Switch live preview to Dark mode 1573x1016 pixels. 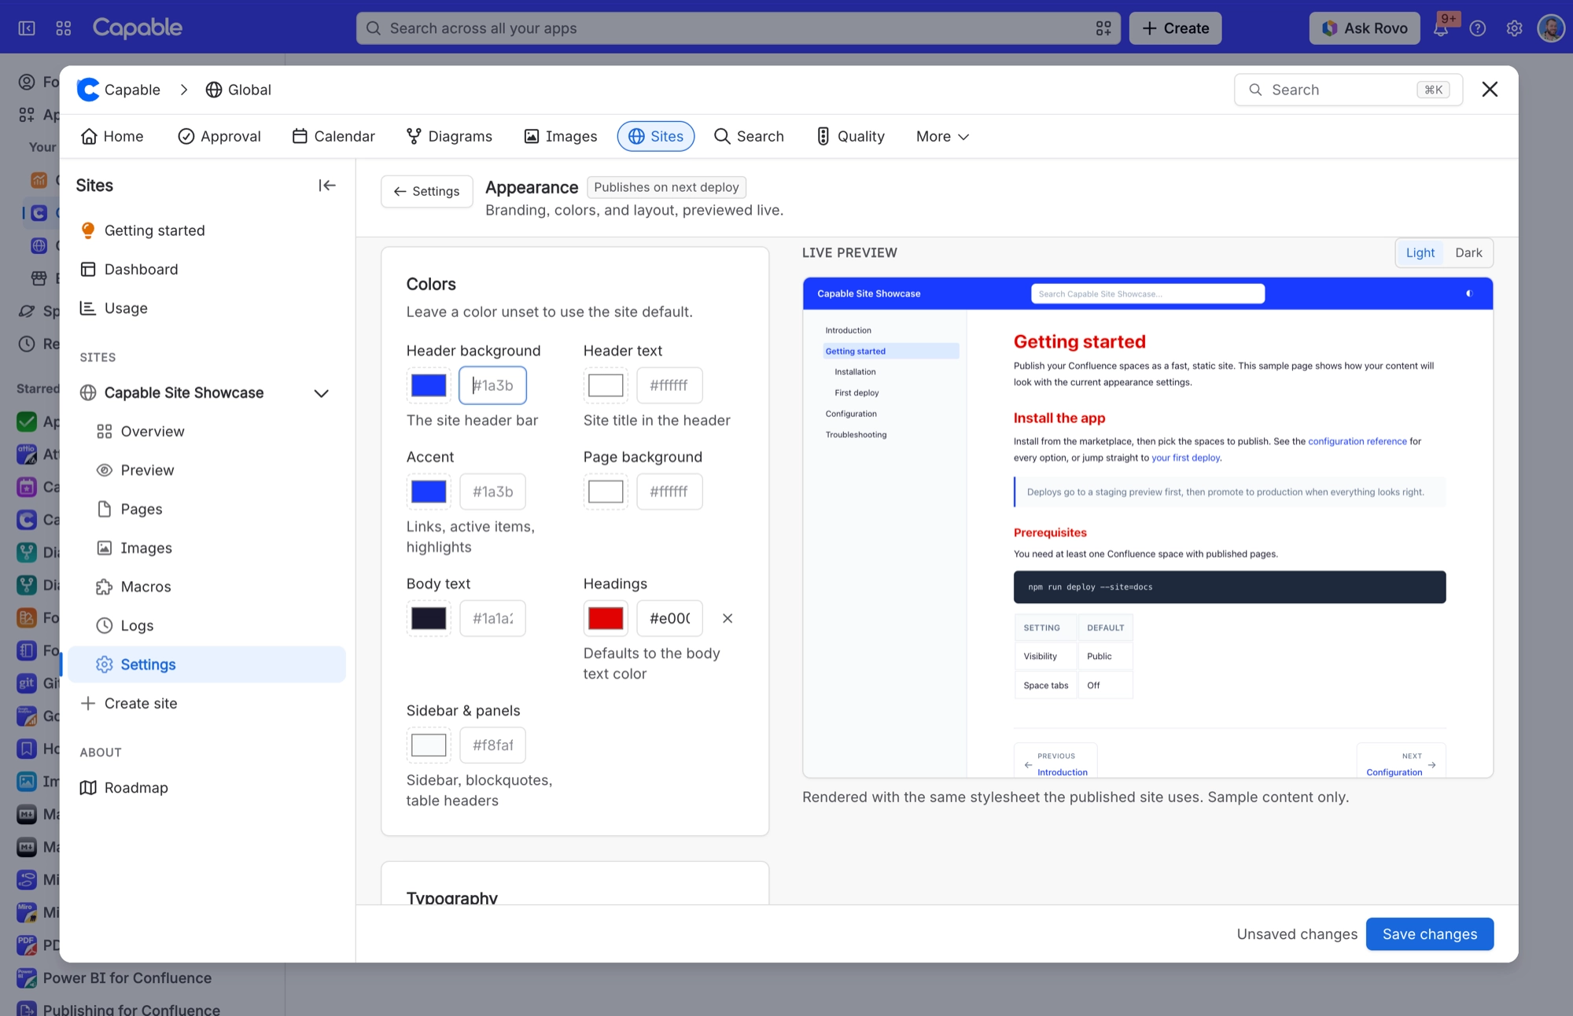pyautogui.click(x=1468, y=252)
